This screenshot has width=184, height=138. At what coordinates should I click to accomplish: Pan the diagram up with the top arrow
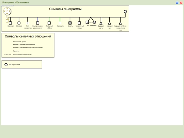pos(7,9)
